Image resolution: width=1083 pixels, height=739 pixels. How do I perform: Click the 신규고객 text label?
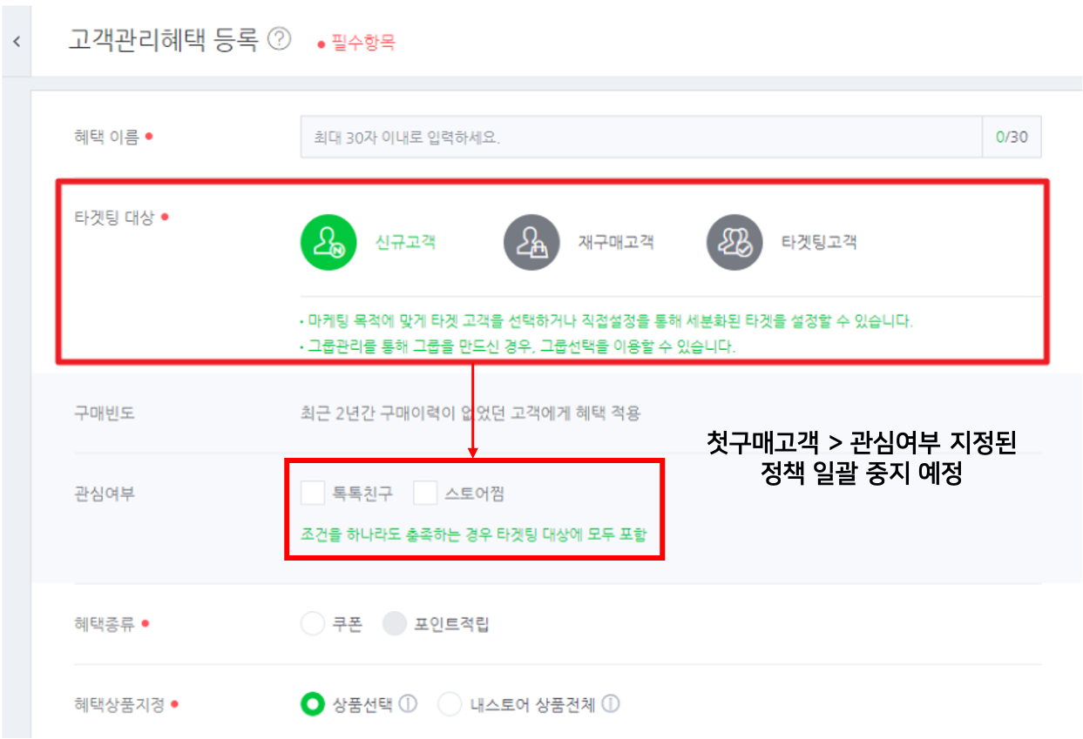(x=405, y=242)
